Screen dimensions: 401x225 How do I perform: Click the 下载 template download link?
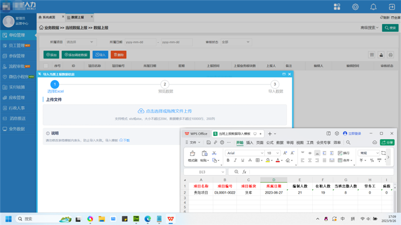point(124,140)
